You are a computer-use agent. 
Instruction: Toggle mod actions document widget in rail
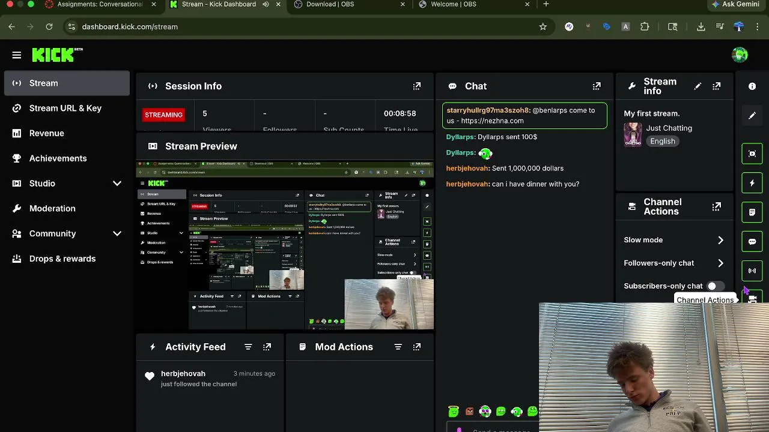tap(752, 212)
